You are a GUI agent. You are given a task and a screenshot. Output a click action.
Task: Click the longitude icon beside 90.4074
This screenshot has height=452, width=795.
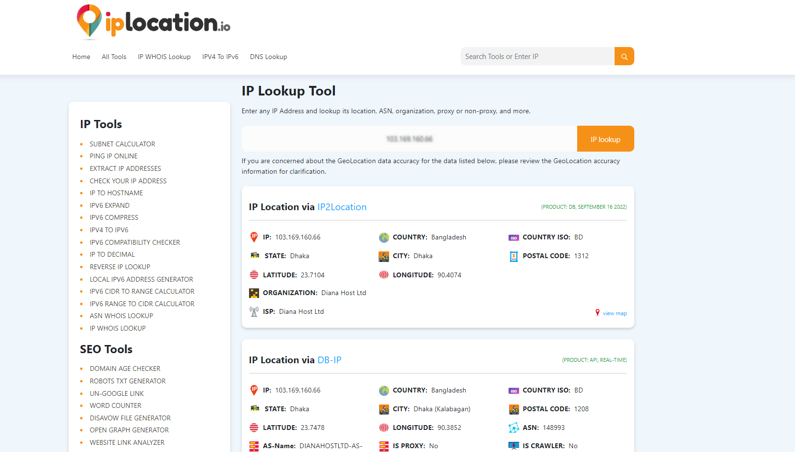[x=384, y=274]
